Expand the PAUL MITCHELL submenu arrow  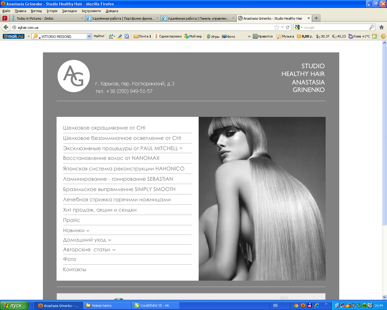click(181, 148)
